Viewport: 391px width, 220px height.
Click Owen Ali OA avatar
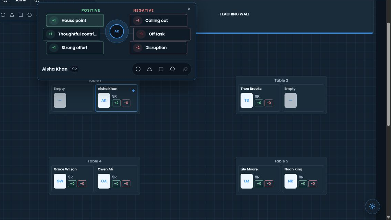[x=104, y=181]
